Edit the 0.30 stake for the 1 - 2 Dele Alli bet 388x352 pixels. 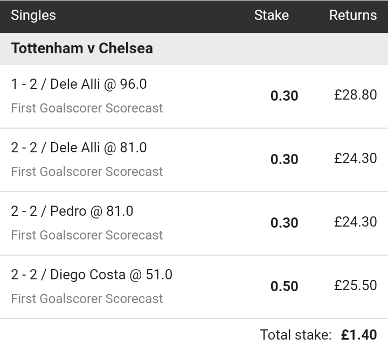(x=284, y=96)
